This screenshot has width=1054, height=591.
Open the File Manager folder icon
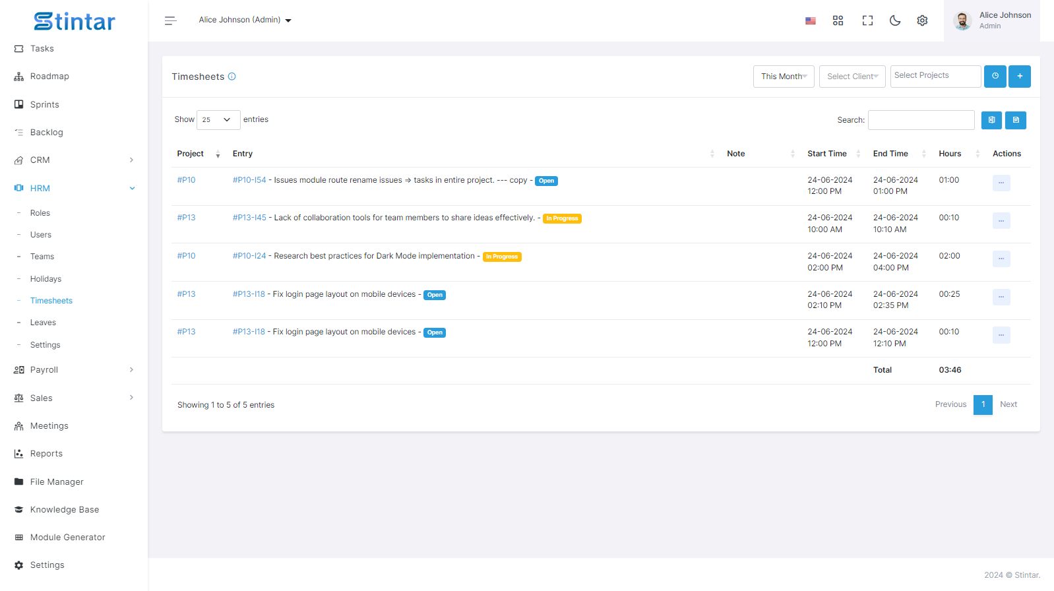18,482
